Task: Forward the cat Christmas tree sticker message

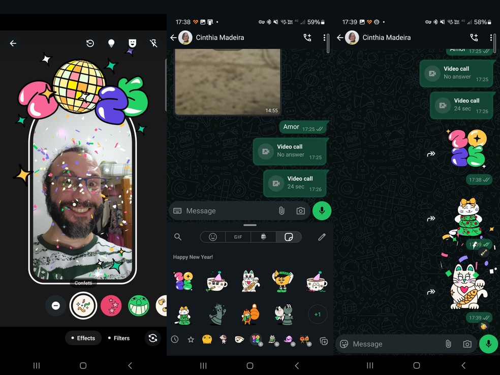Action: (x=431, y=218)
